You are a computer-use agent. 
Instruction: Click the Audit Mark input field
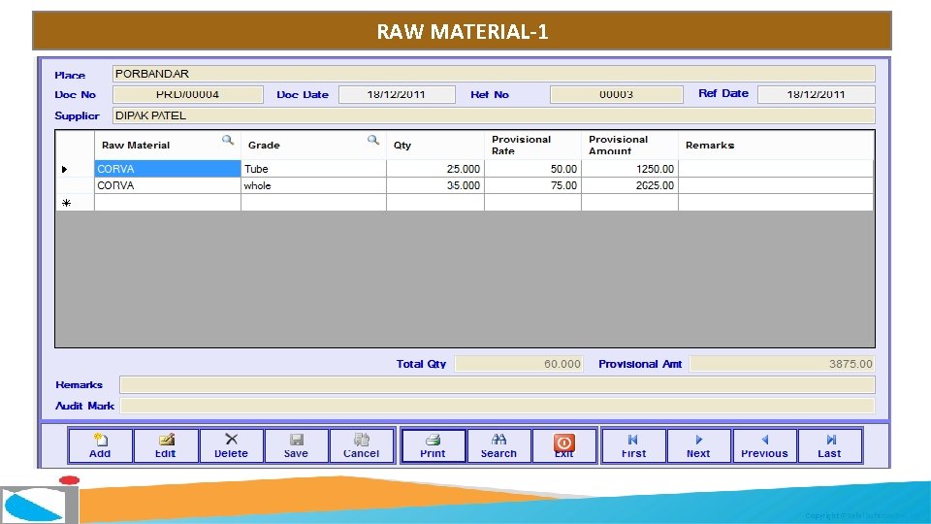[x=497, y=406]
